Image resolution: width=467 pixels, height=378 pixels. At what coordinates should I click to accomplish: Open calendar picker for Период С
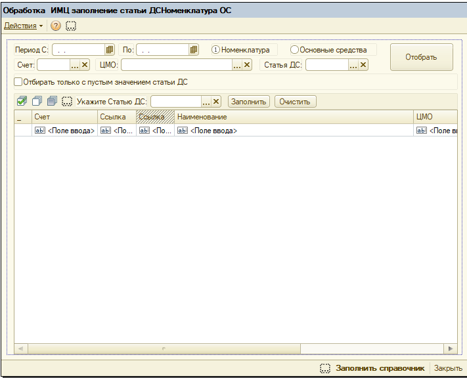[110, 50]
